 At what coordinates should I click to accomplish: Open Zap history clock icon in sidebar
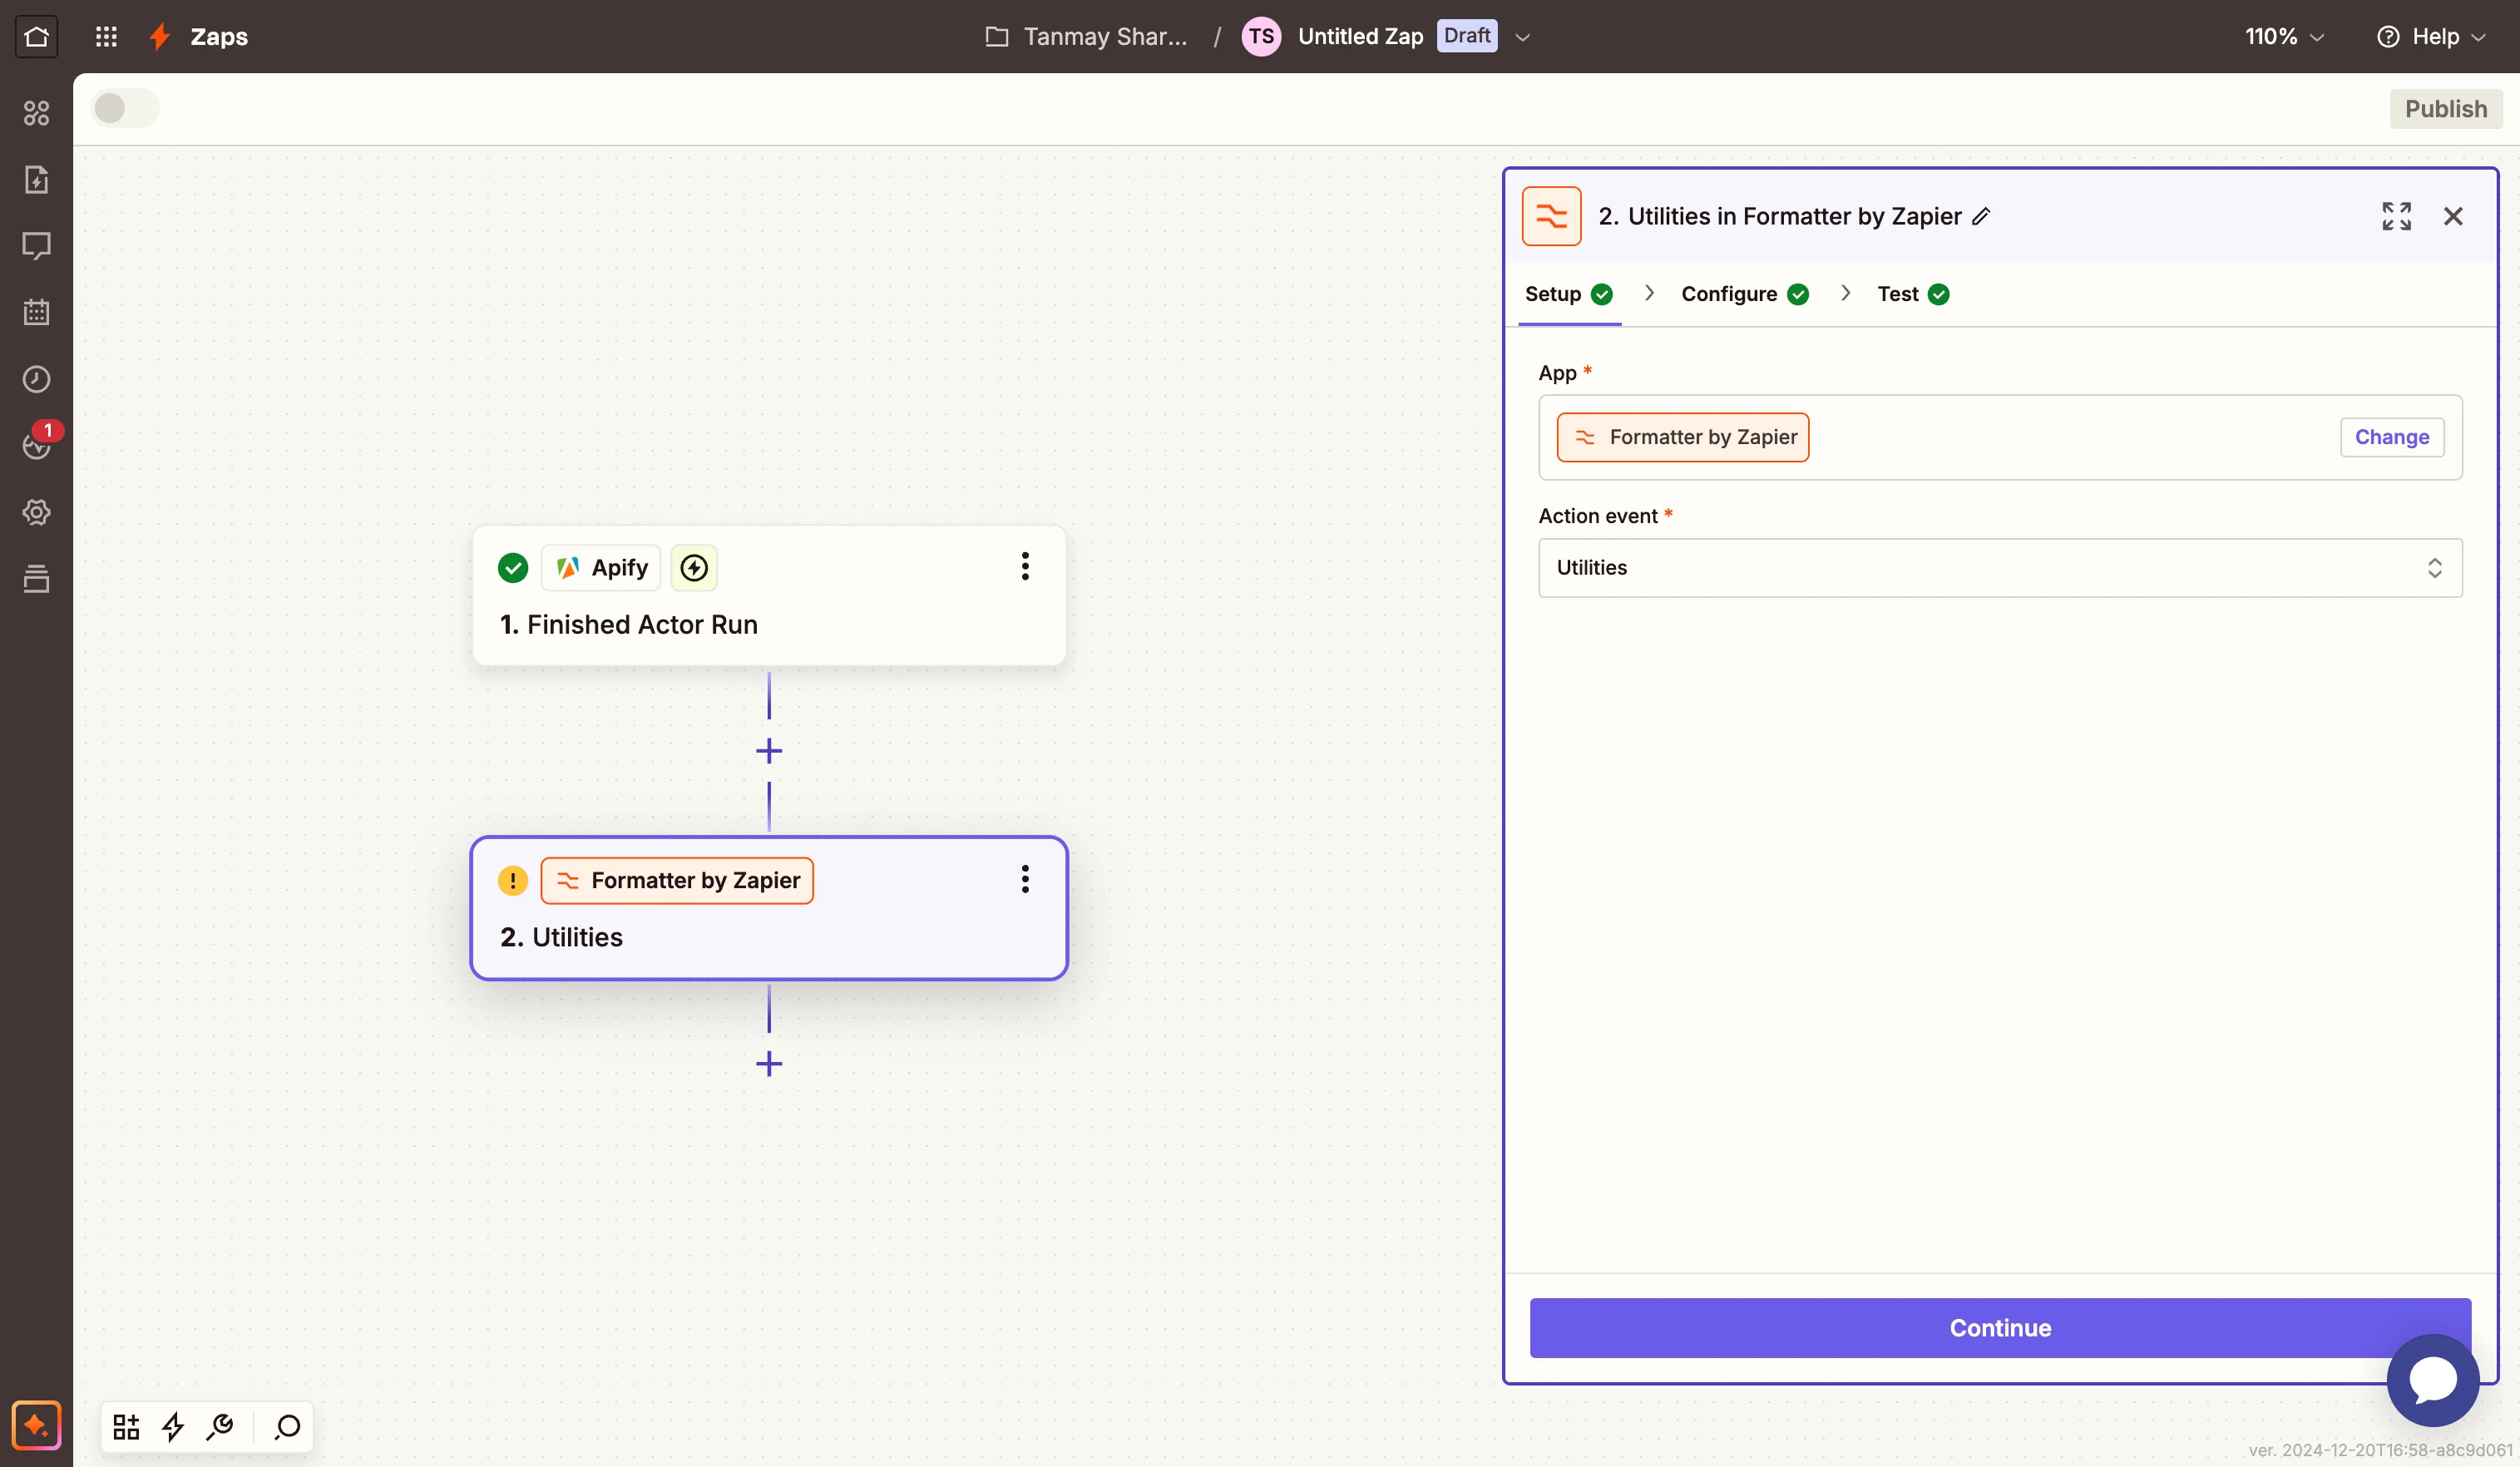[36, 379]
